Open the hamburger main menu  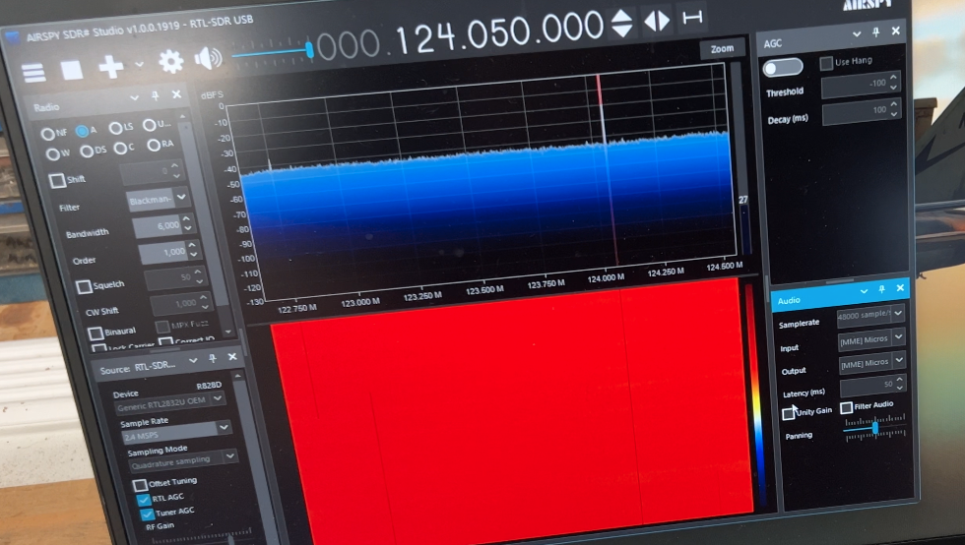33,73
